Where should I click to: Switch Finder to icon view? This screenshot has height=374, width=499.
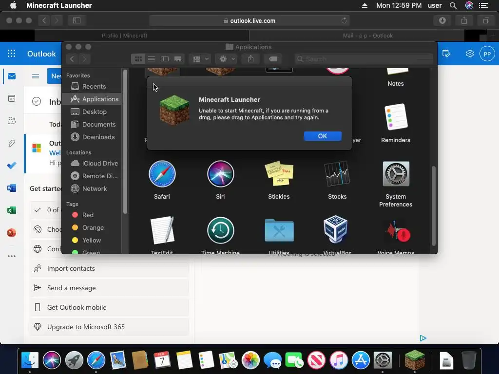(138, 59)
